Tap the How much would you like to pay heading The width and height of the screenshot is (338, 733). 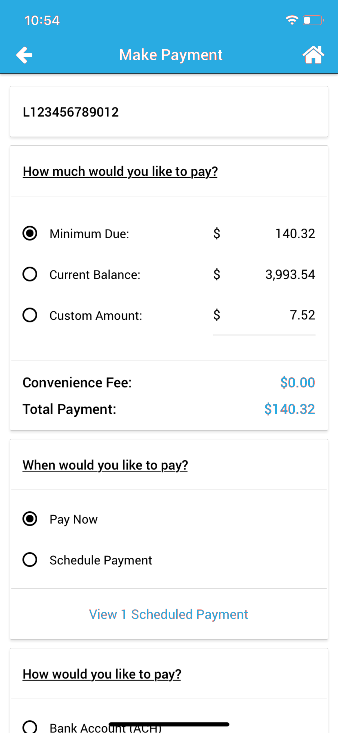point(120,171)
